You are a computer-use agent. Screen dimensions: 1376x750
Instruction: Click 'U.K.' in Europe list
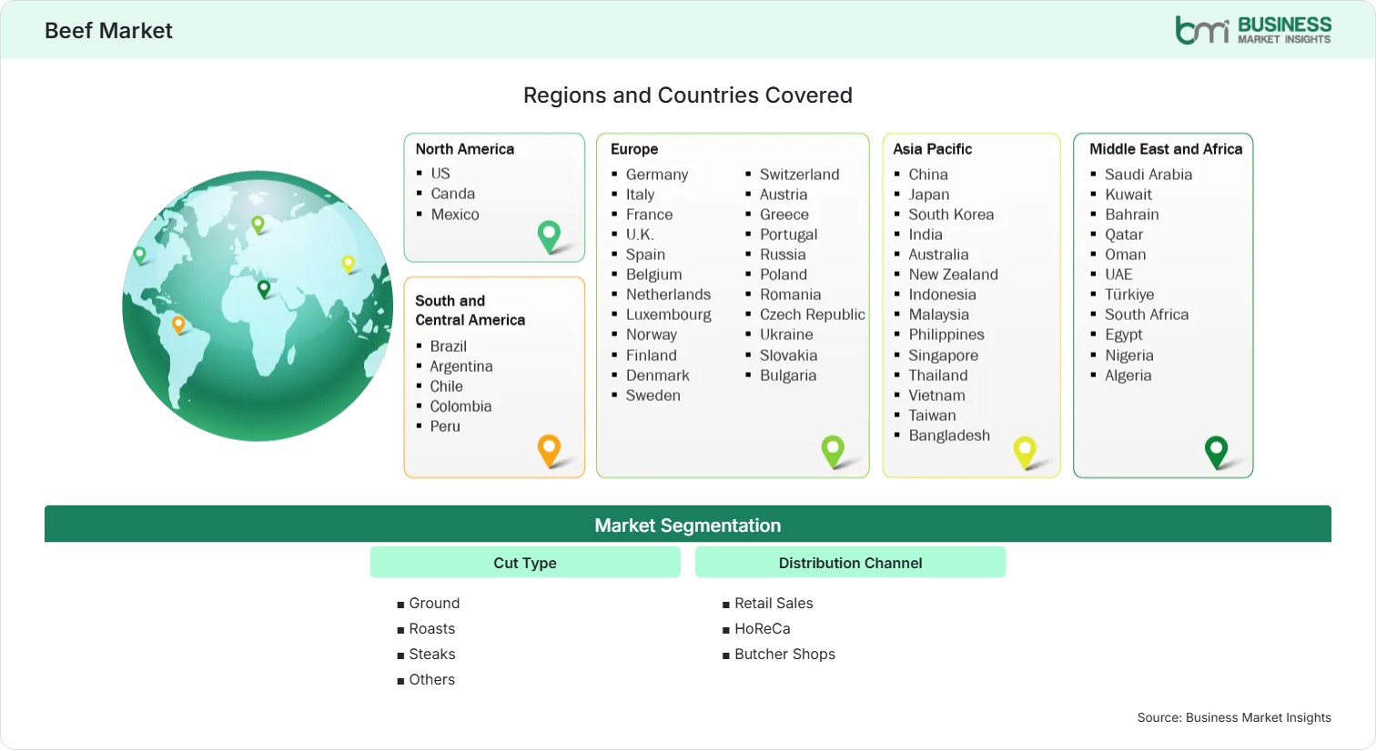click(x=640, y=235)
